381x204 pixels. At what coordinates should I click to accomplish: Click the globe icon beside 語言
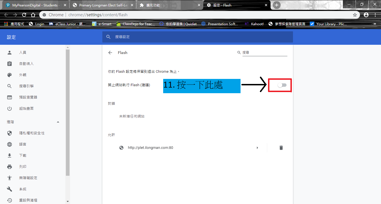[x=10, y=144]
